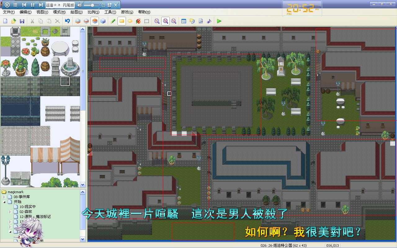The width and height of the screenshot is (397, 248).
Task: Switch to the second map layer
Action: (86, 21)
